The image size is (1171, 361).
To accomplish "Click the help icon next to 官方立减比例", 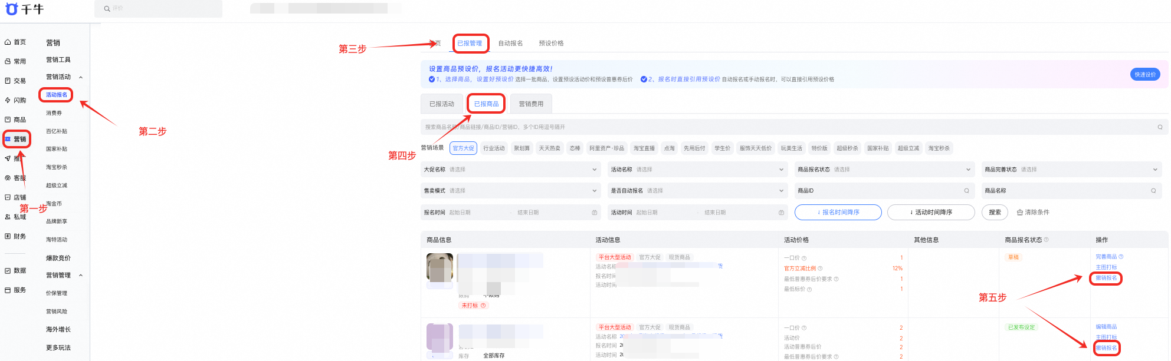I will pyautogui.click(x=820, y=269).
